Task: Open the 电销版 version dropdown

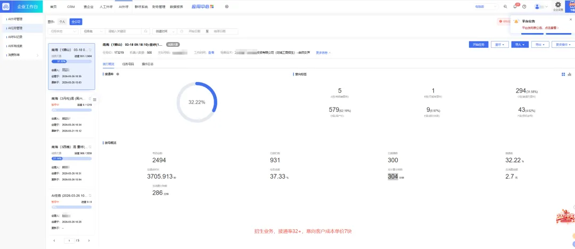Action: 486,6
